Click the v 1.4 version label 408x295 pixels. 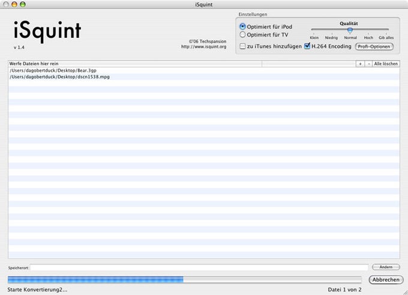19,47
